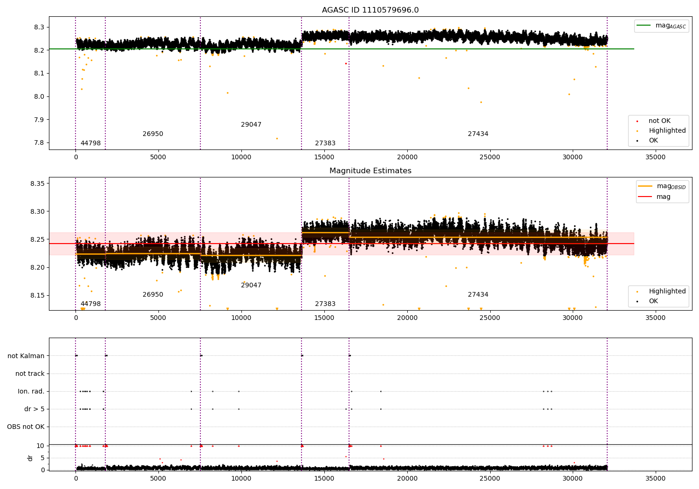Select the green mag AGASC legend line sample
The width and height of the screenshot is (699, 489).
[644, 26]
